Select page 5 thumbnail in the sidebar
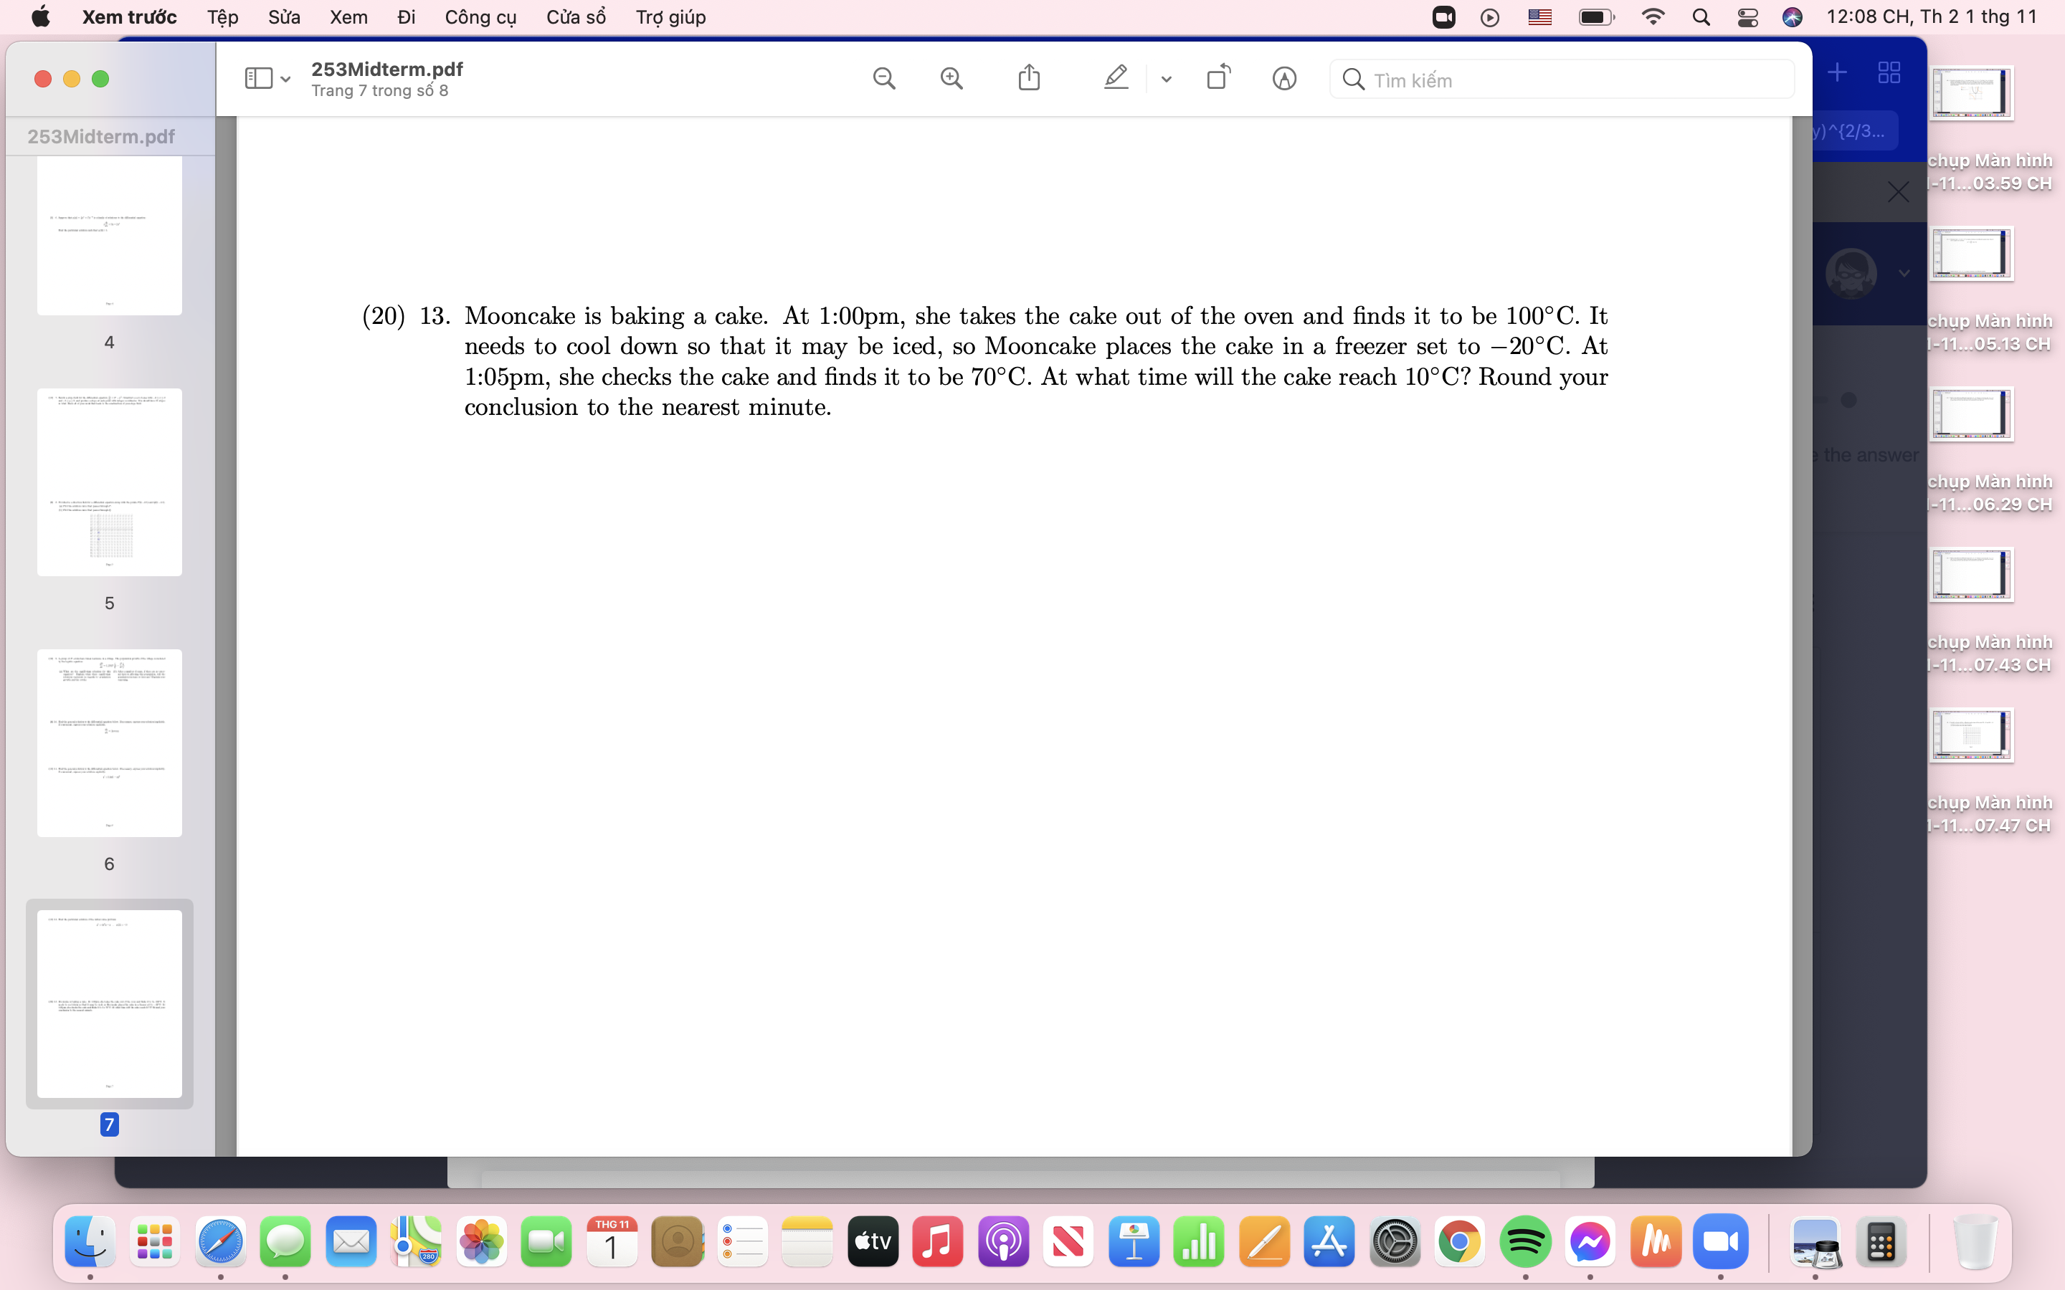2065x1290 pixels. 109,482
